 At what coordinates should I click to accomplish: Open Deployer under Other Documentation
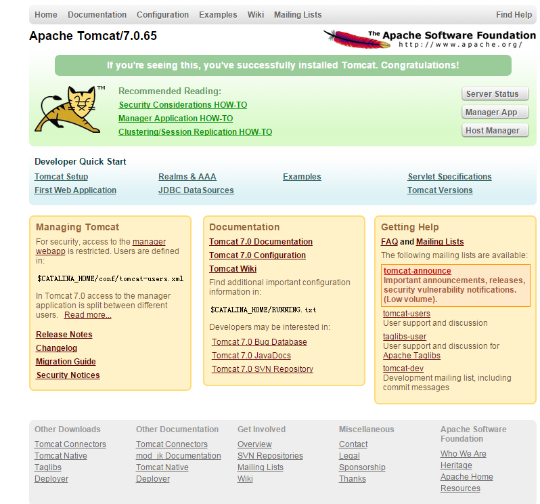(x=153, y=479)
